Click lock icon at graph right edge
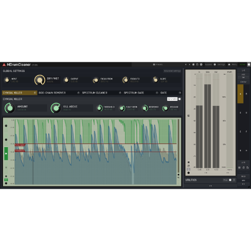The width and height of the screenshot is (251, 251). pyautogui.click(x=179, y=175)
